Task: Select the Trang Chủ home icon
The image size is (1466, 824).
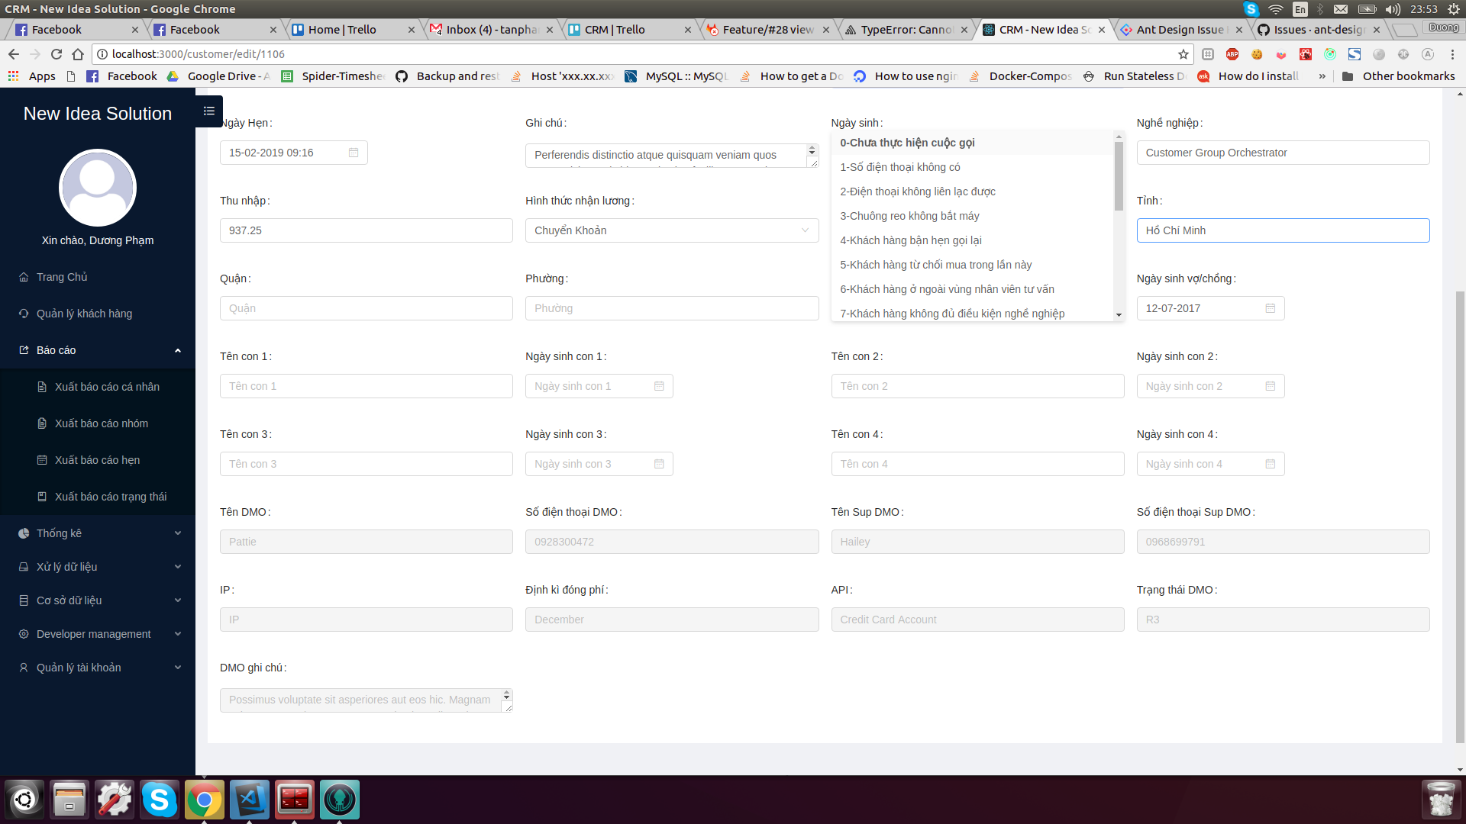Action: [25, 277]
